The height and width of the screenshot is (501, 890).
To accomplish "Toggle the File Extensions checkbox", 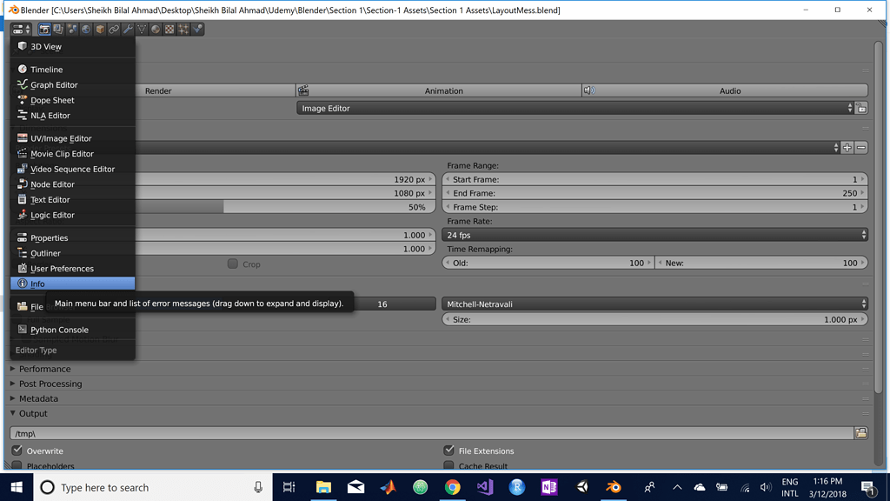I will point(449,451).
